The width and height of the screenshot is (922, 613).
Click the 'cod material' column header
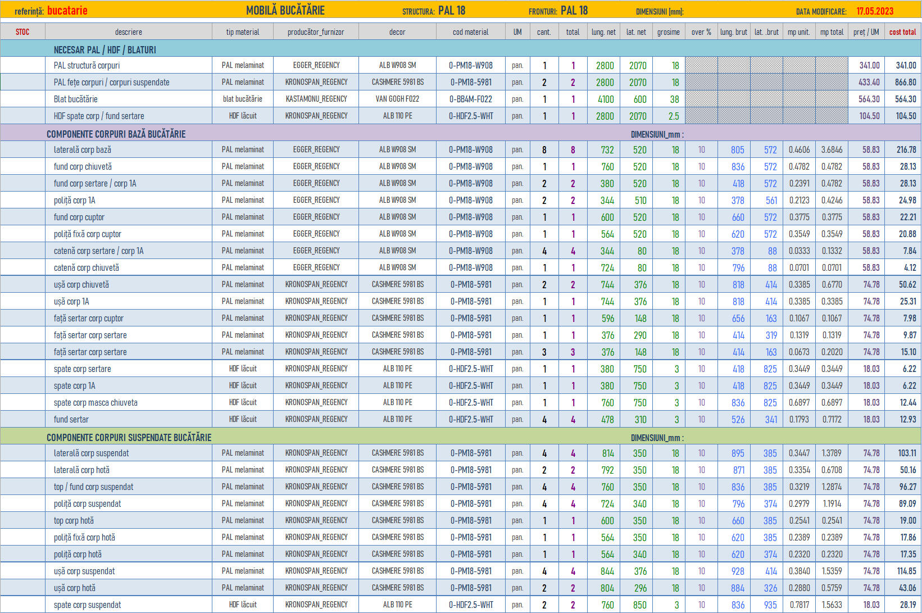pos(470,32)
